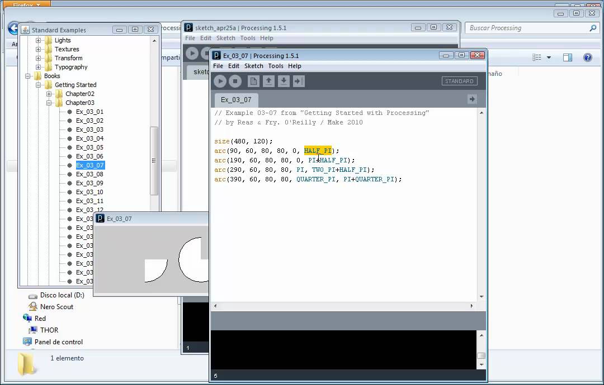The width and height of the screenshot is (604, 385).
Task: Save the sketch with the down-arrow icon
Action: pos(284,81)
